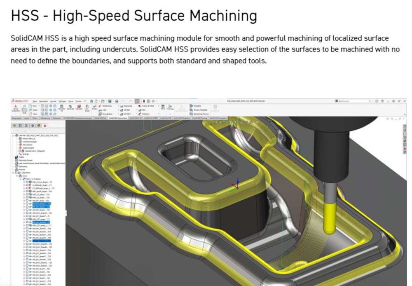This screenshot has width=412, height=286.
Task: Switch to the SolidCAM Operations ribbon tab
Action: tap(118, 118)
